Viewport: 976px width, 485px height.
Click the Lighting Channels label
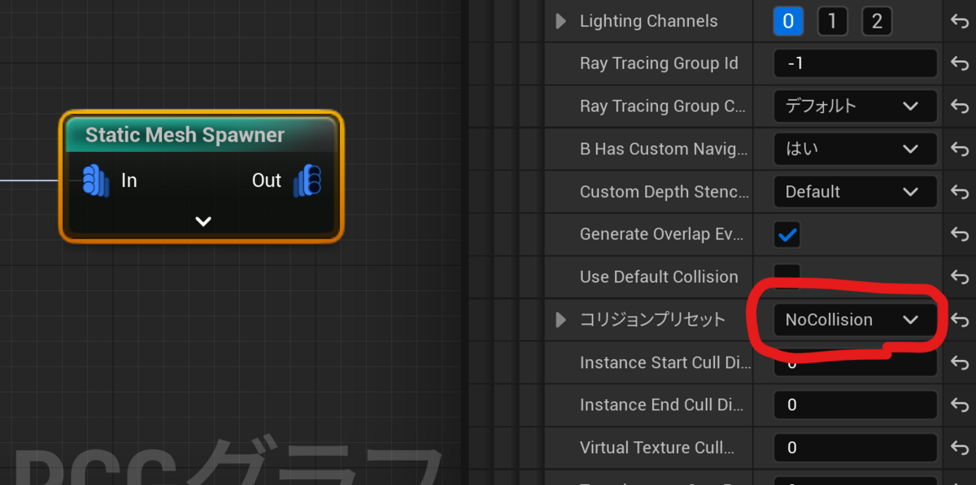pyautogui.click(x=649, y=21)
